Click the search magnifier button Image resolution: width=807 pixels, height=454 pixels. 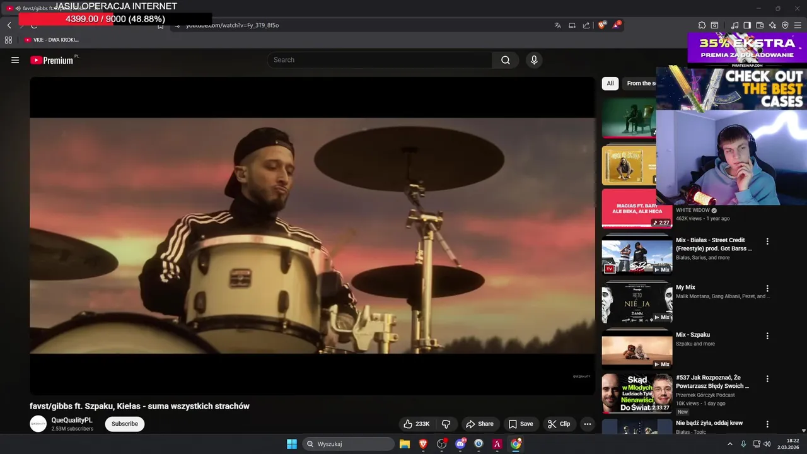[x=506, y=60]
